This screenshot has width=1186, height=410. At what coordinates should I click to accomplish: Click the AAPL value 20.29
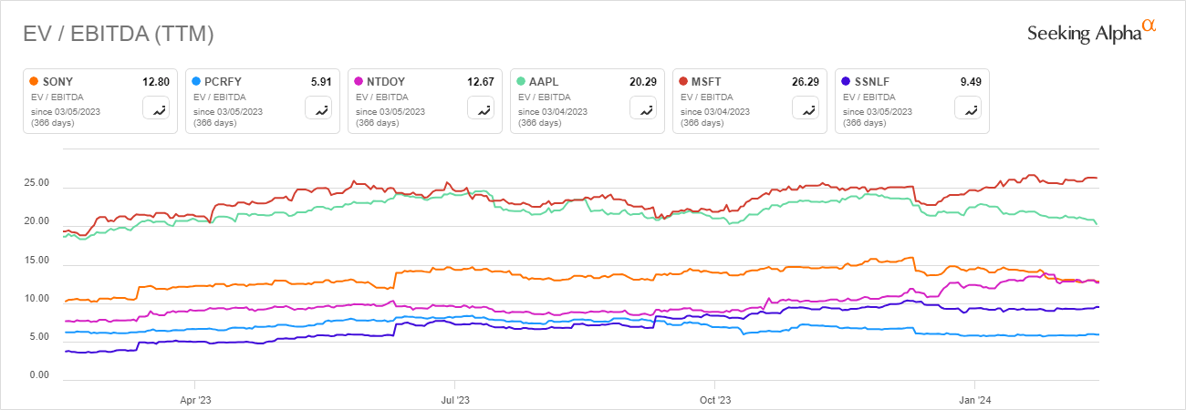(641, 82)
